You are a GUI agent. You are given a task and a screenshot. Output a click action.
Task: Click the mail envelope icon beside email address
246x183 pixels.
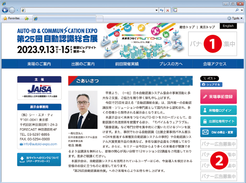point(21,144)
